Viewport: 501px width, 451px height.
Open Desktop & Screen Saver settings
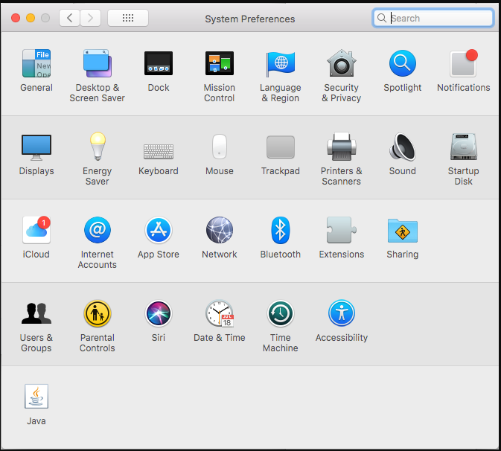pos(97,64)
